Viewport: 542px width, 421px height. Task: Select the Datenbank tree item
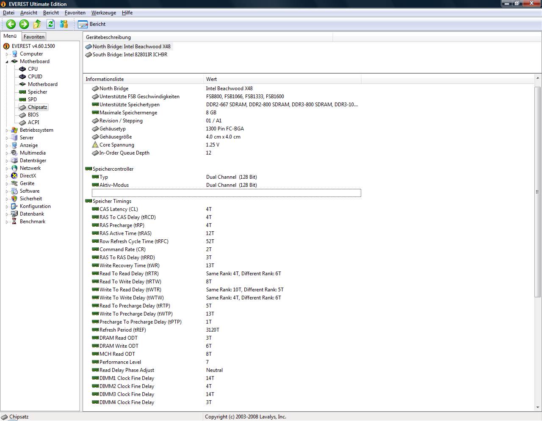coord(32,214)
